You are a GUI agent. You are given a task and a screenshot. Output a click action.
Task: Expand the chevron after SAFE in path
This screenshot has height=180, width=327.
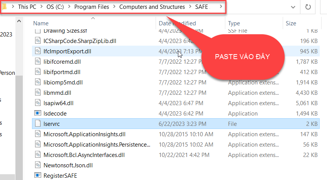click(221, 7)
